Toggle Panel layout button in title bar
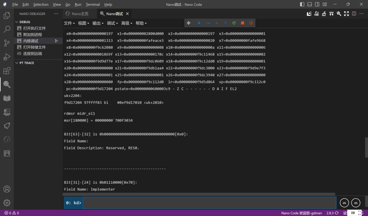The width and height of the screenshot is (368, 216). click(310, 4)
